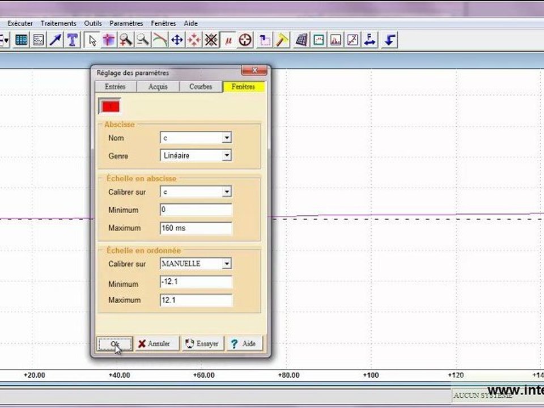Select the zoom in magnifier tool
544x408 pixels.
pyautogui.click(x=126, y=40)
